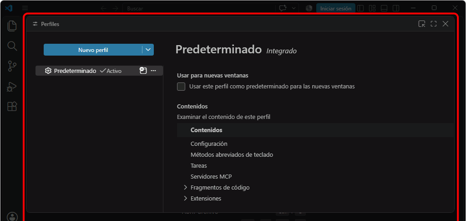Image resolution: width=466 pixels, height=221 pixels.
Task: Click the VS Code logo icon
Action: click(9, 8)
